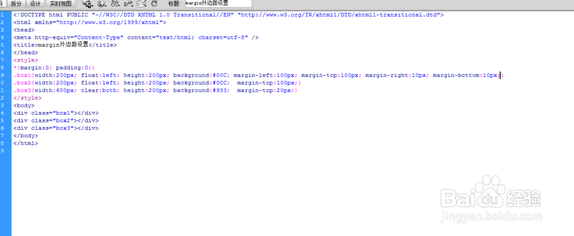Switch to the 拆分 (Split) view
Image resolution: width=574 pixels, height=236 pixels.
16,3
